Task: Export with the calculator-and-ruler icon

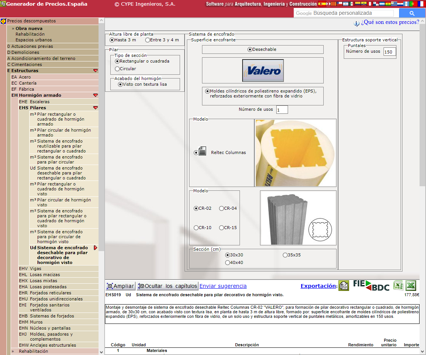Action: coord(344,286)
